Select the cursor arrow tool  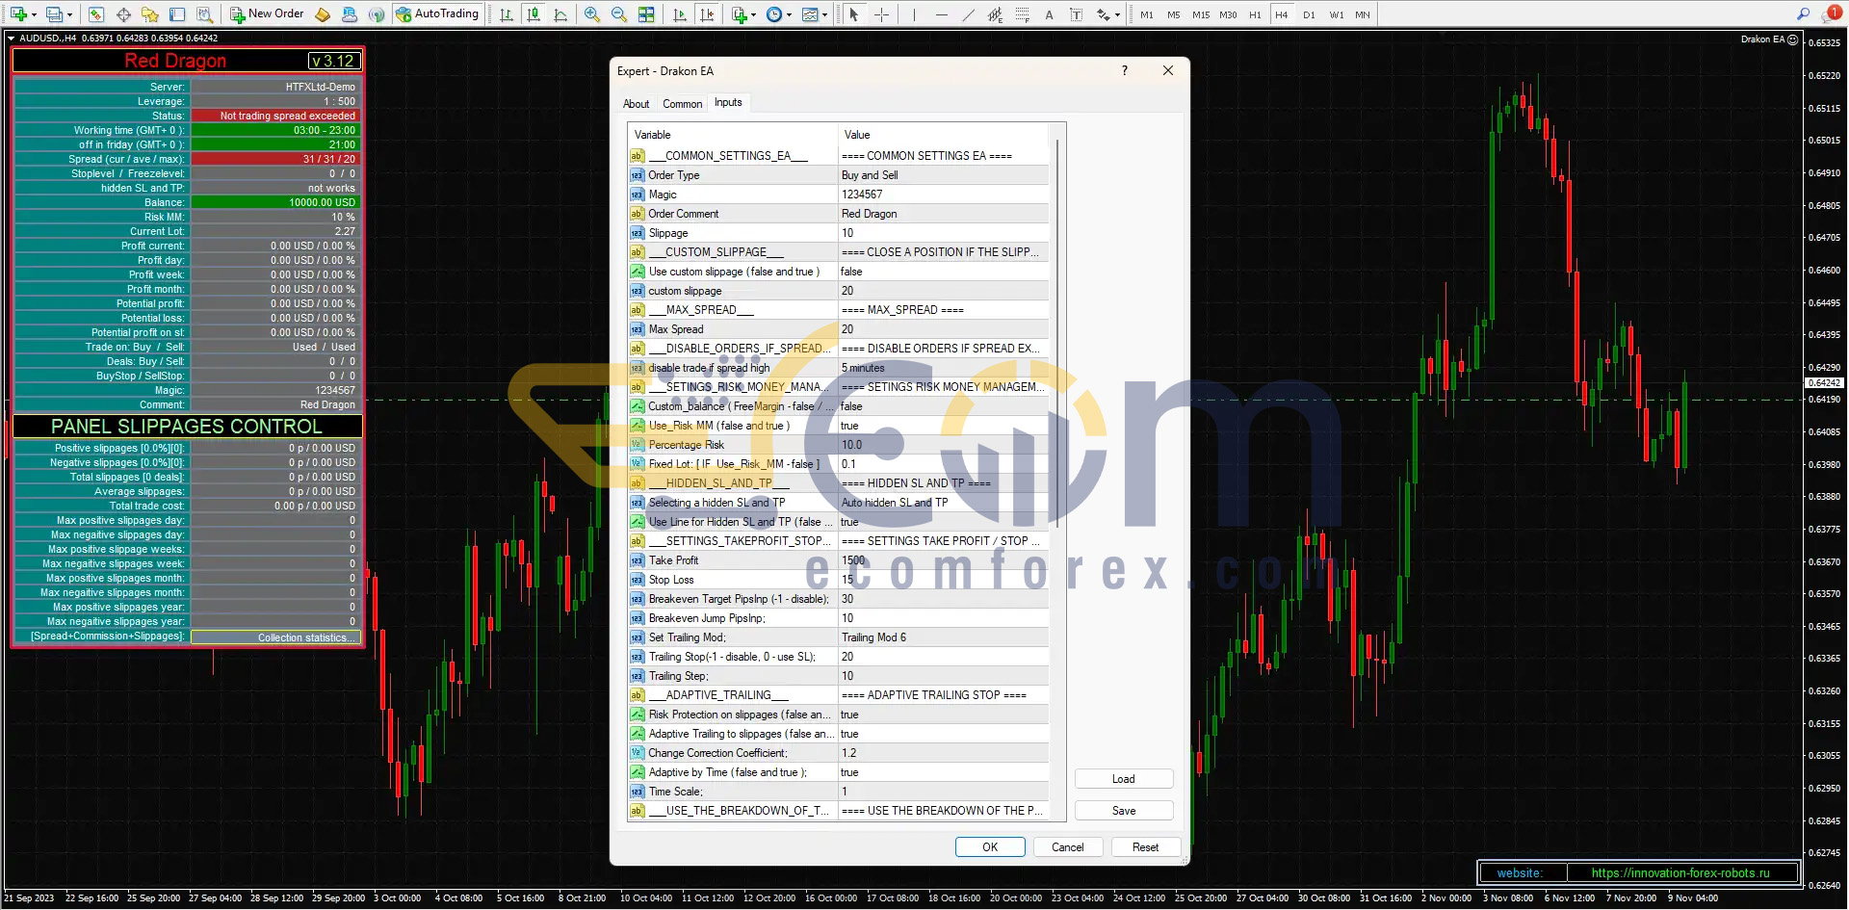(853, 14)
